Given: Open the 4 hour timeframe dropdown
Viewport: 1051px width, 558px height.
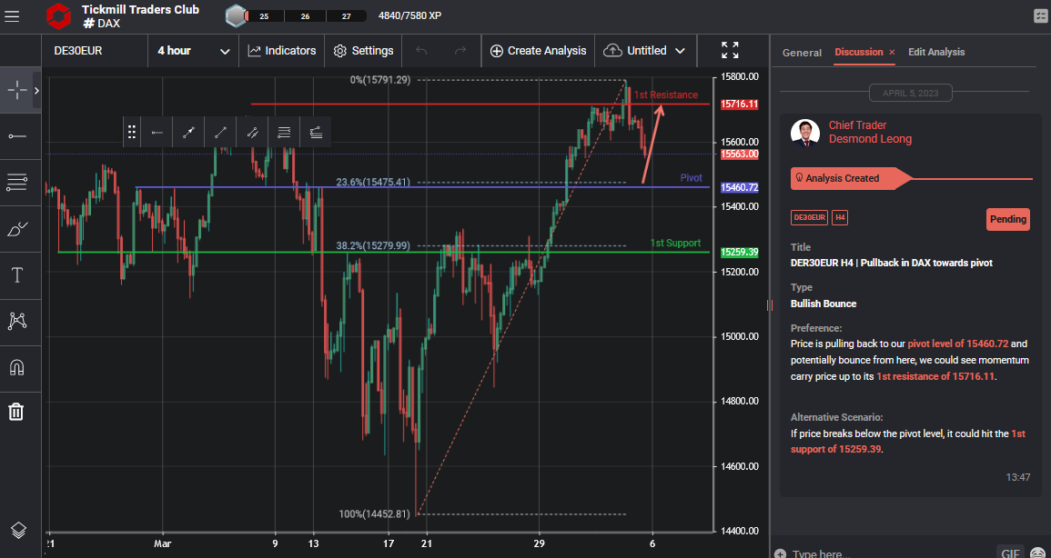Looking at the screenshot, I should (193, 51).
